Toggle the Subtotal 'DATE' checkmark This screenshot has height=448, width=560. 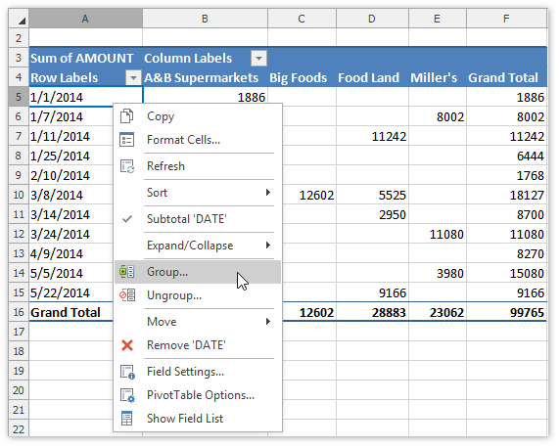click(x=127, y=219)
